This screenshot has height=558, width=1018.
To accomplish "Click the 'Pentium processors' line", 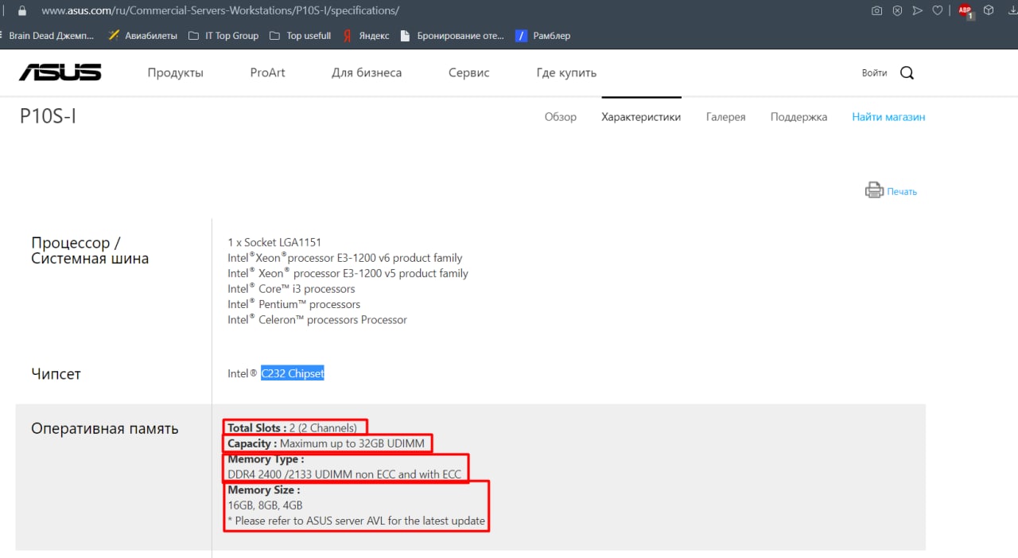I will coord(293,304).
